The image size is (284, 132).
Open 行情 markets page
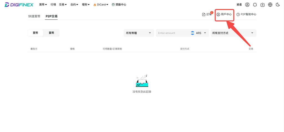tap(53, 5)
